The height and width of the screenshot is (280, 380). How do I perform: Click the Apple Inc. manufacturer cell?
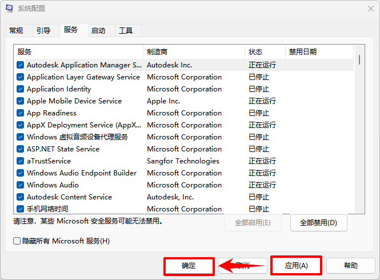(x=163, y=101)
